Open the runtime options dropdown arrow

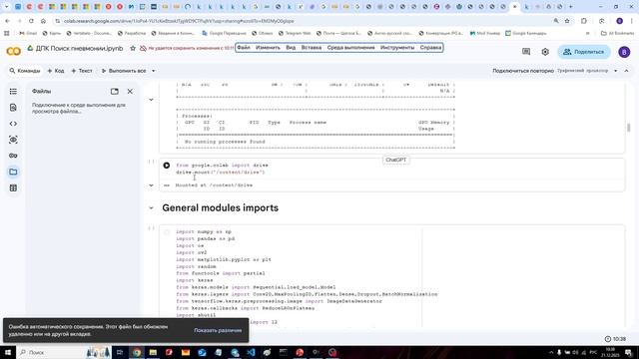click(615, 71)
